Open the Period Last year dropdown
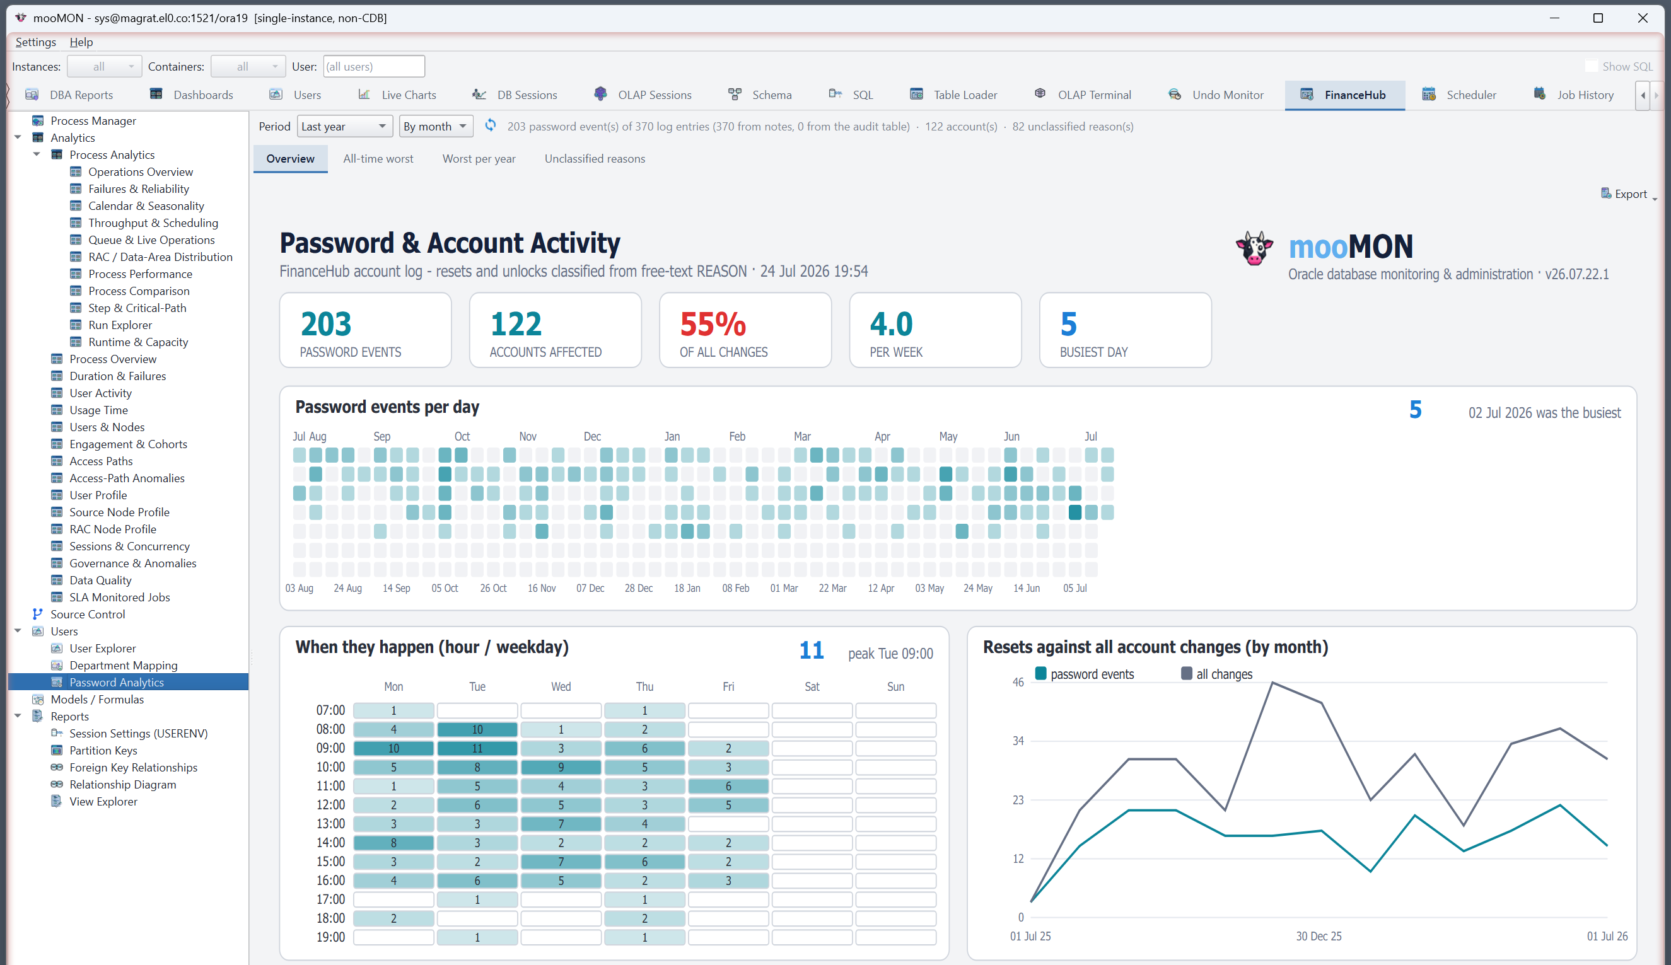 [x=345, y=126]
